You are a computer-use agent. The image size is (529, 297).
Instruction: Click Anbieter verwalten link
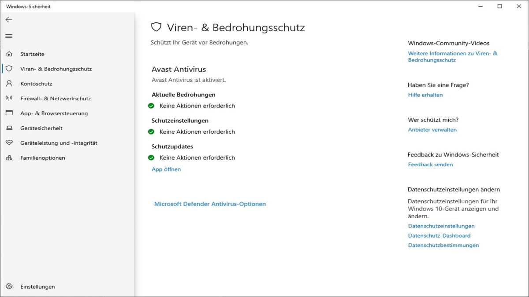pos(432,130)
